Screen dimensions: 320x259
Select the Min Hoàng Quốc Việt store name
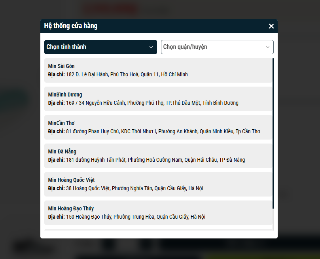coord(71,180)
